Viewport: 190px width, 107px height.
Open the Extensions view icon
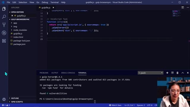(4, 41)
